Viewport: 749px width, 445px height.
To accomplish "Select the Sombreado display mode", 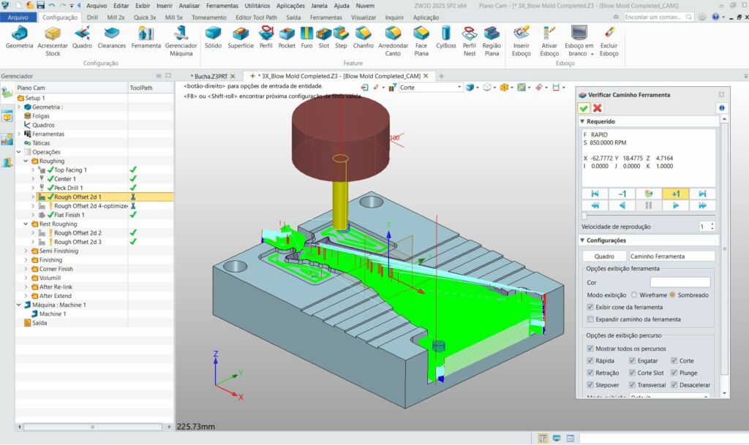I will 672,294.
